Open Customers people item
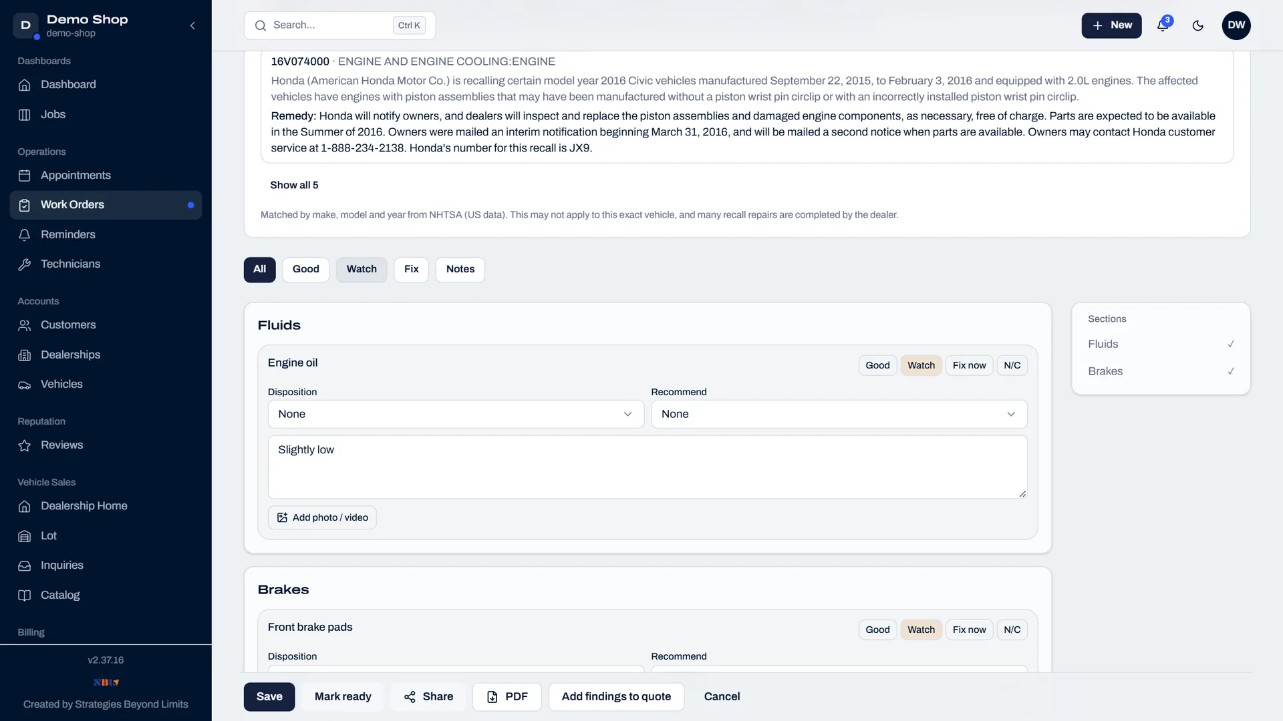 [x=106, y=325]
